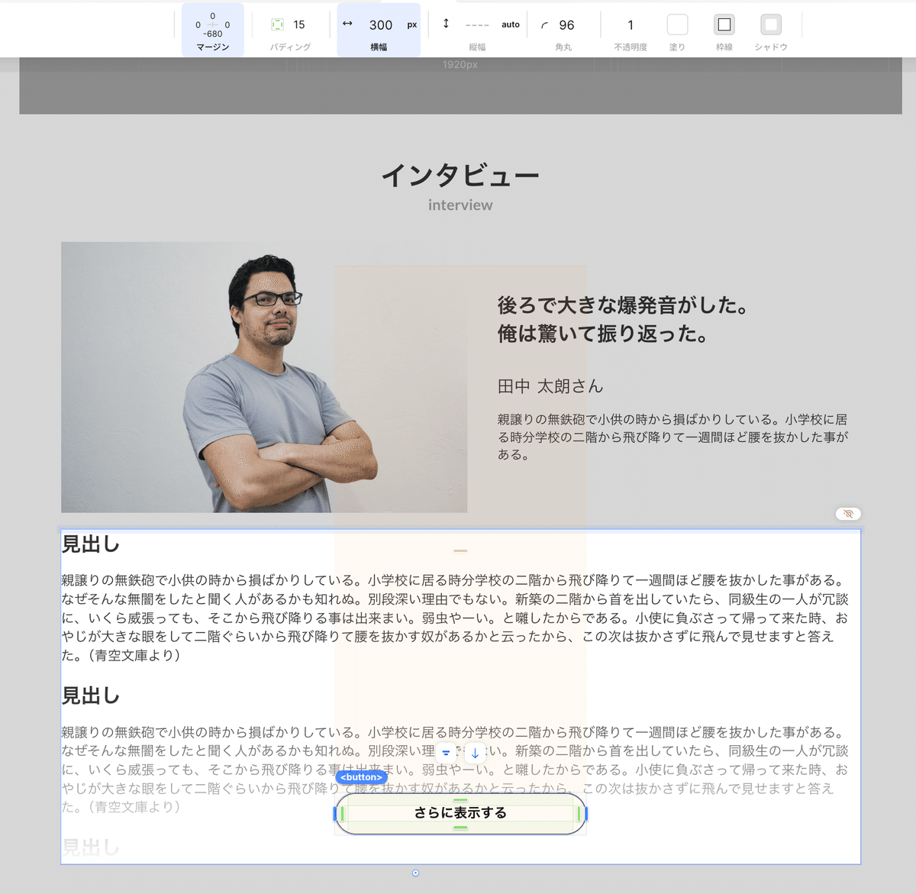Select the 後ろで大きな爆発音がした。 headline text

(623, 305)
